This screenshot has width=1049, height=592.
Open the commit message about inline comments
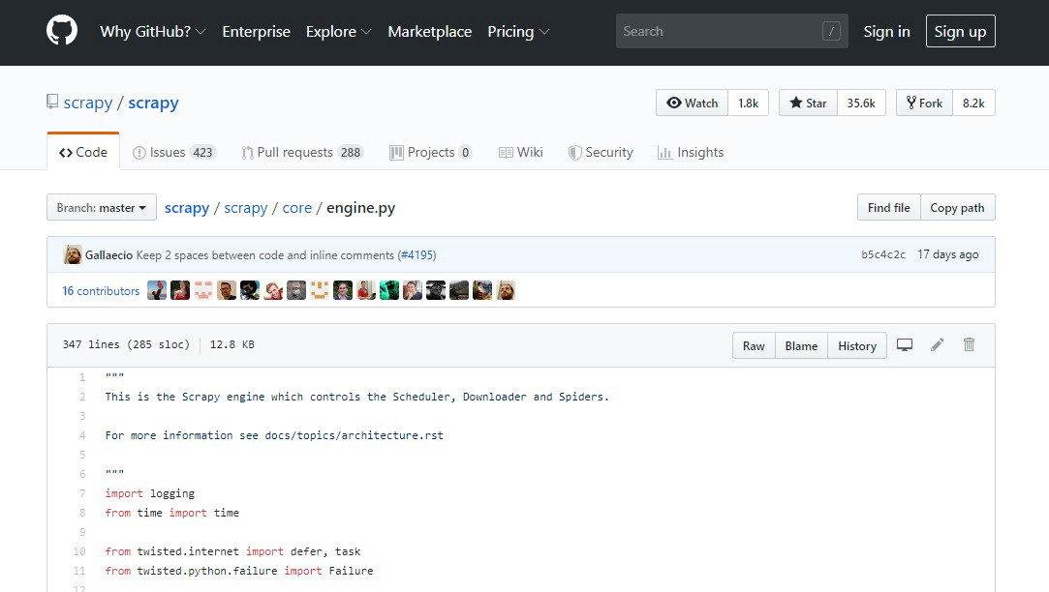[x=265, y=255]
